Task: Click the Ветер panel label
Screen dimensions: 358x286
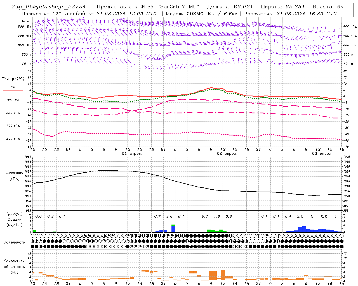Action: click(x=26, y=21)
